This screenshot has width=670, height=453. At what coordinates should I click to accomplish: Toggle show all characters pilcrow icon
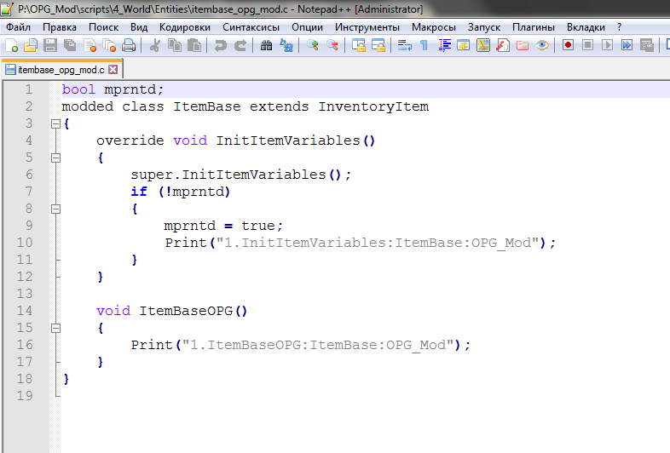tap(425, 45)
